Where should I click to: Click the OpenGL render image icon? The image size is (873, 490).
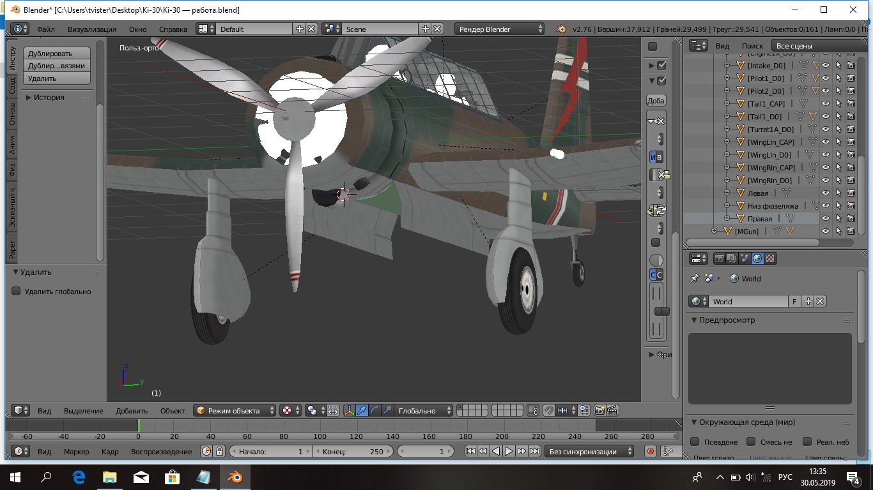point(600,411)
